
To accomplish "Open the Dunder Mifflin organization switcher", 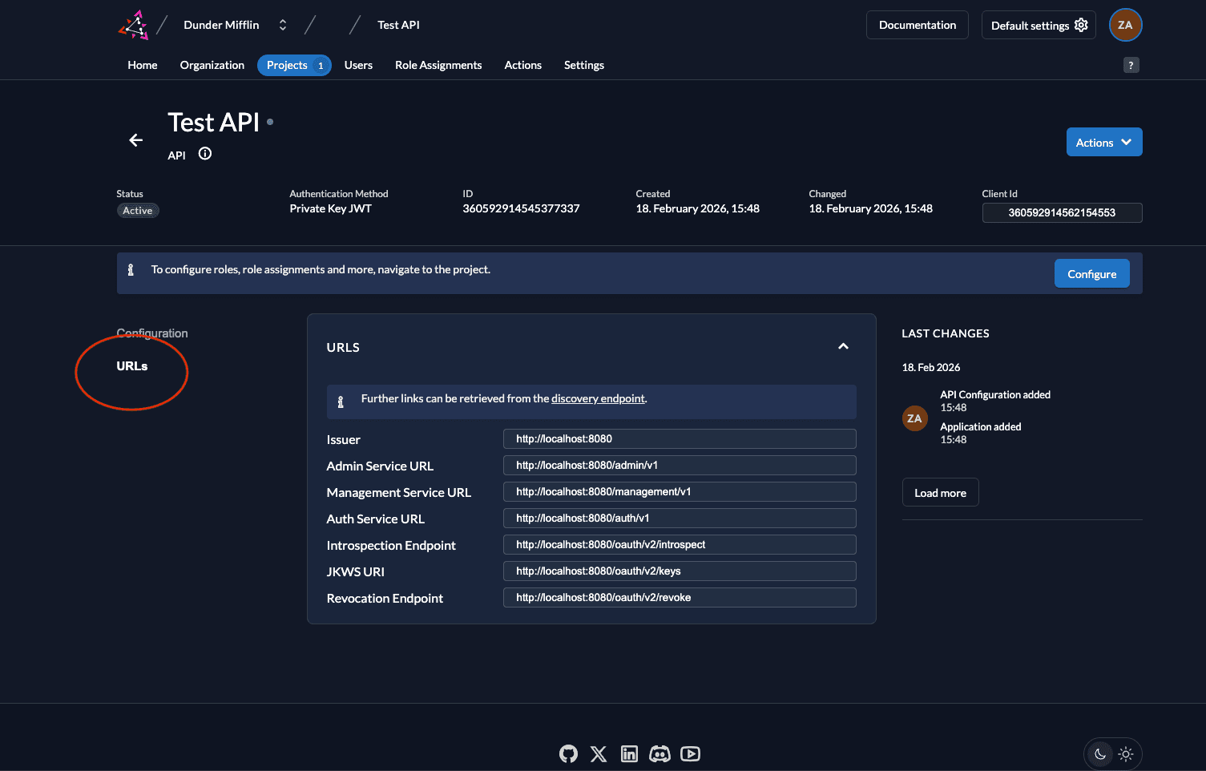I will [234, 25].
